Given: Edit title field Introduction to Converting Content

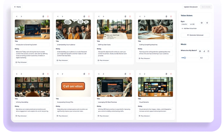Looking at the screenshot, I should click(32, 45).
